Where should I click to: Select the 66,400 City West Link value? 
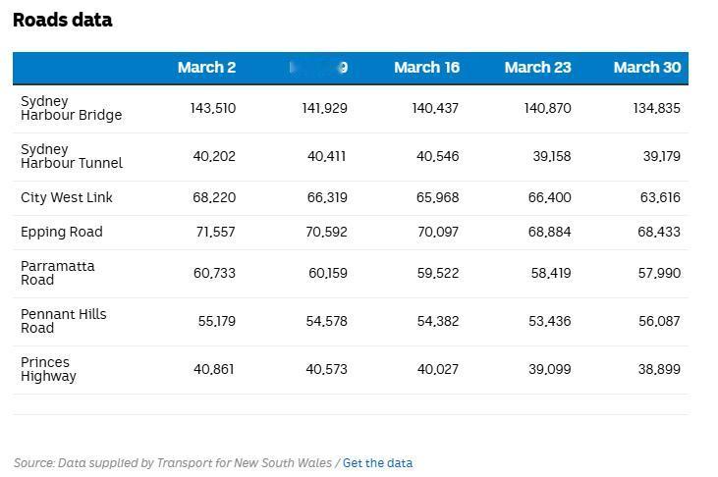point(549,197)
